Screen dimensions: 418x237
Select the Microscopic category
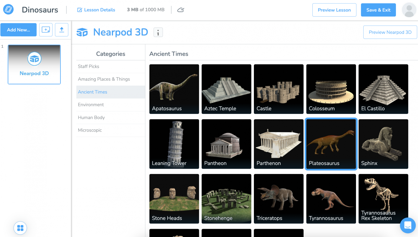[x=90, y=130]
